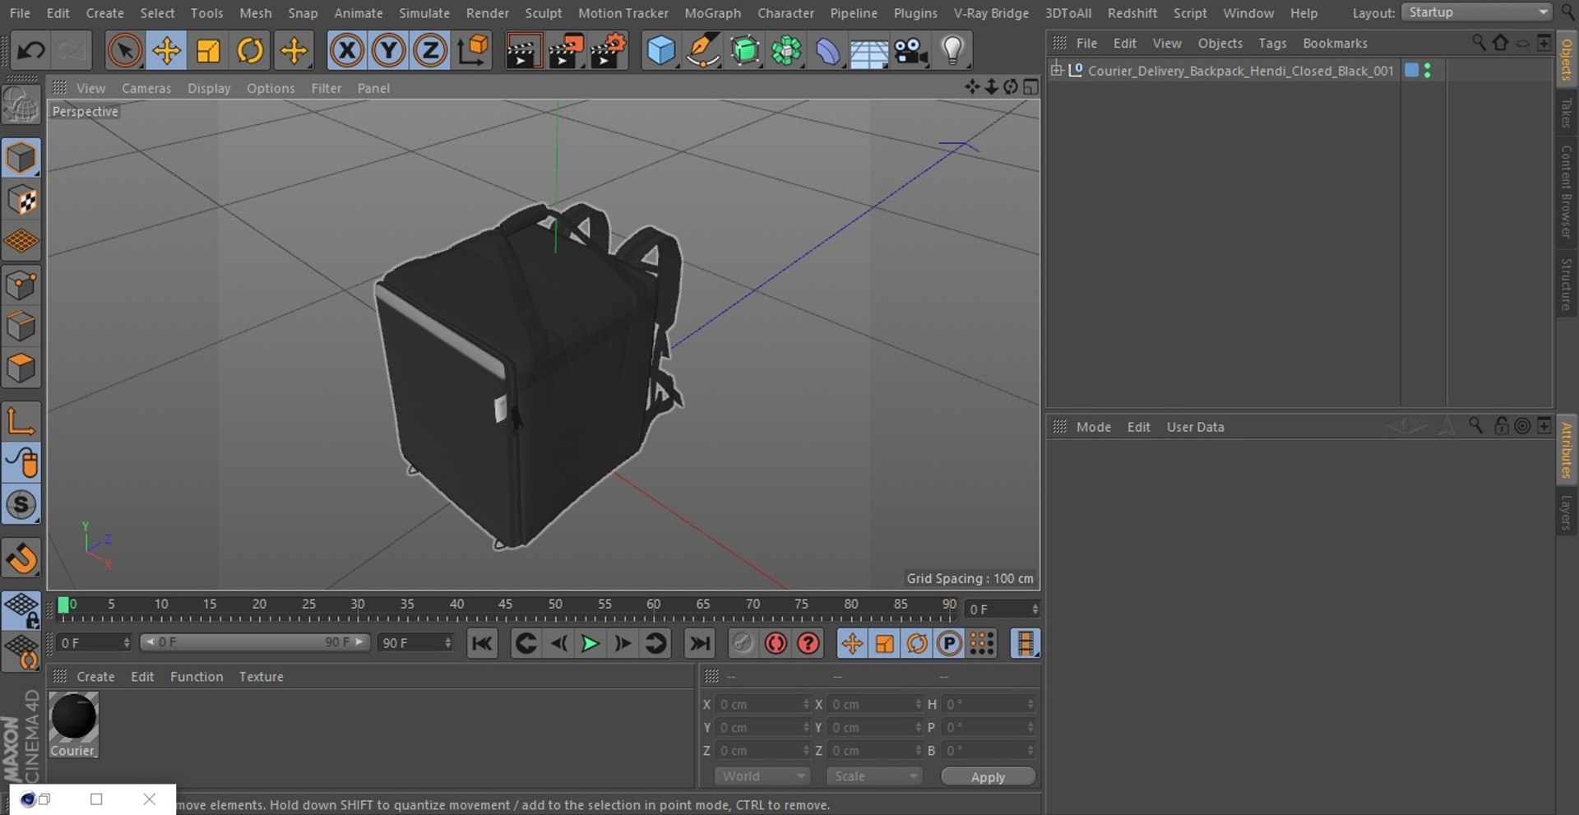Open the MoGraph menu
The height and width of the screenshot is (815, 1579).
(x=712, y=13)
